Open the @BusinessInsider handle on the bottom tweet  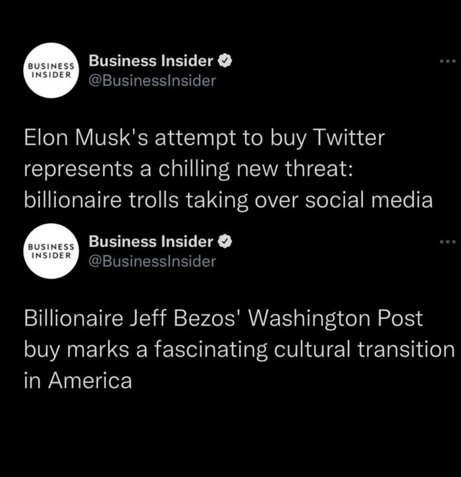[151, 261]
